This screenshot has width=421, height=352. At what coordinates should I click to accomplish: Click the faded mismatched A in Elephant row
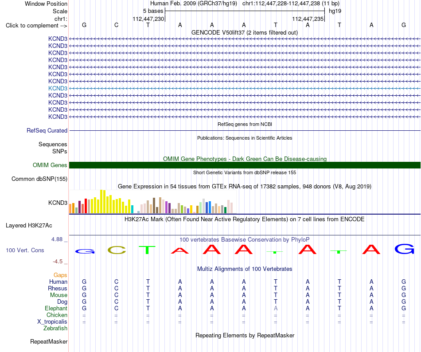pos(276,309)
